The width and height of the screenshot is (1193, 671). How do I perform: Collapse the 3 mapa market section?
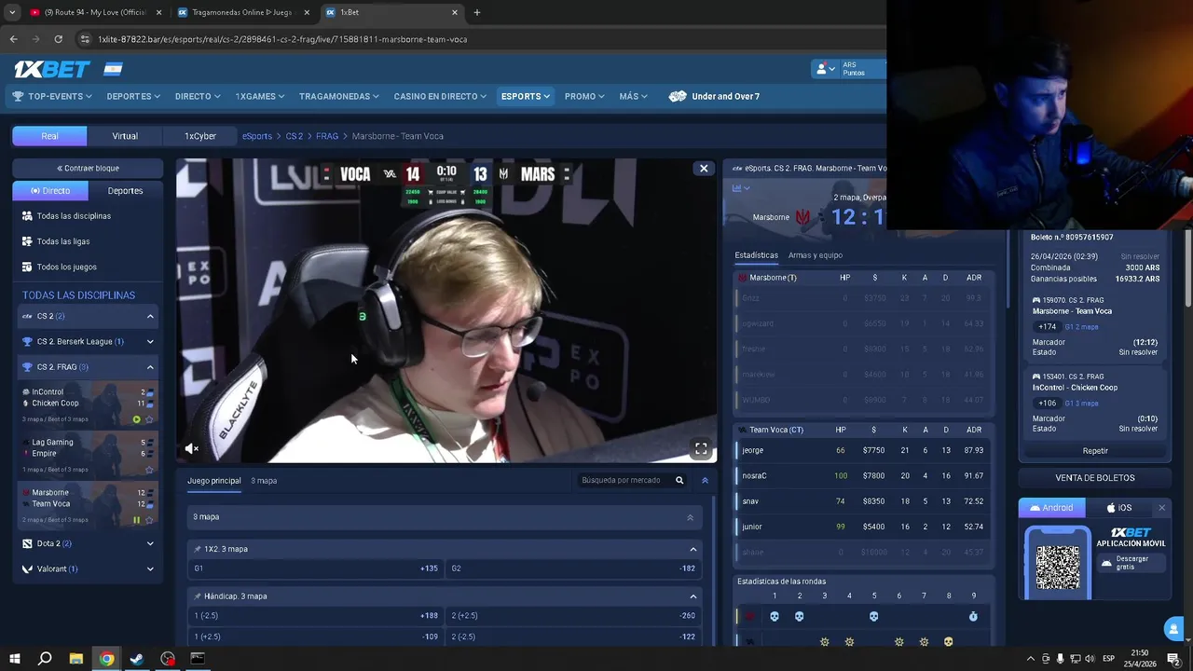[x=690, y=517]
